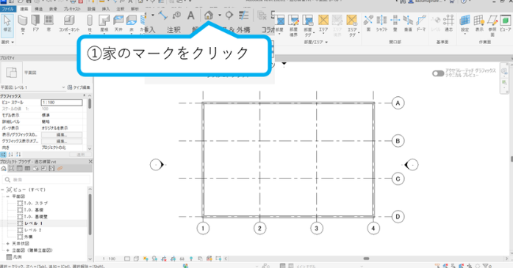Pick the ドア (Door) tool
This screenshot has width=513, height=268.
pos(35,23)
